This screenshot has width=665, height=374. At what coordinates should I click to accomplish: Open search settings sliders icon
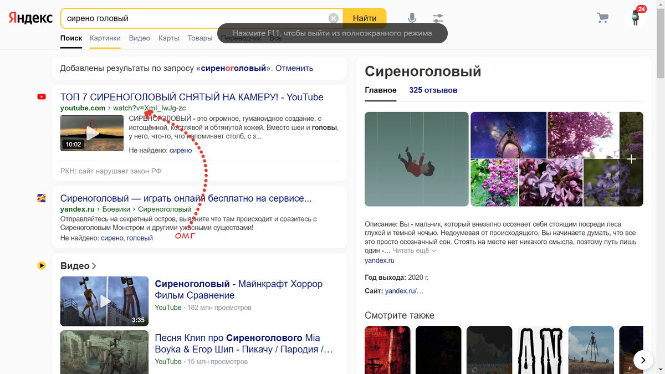point(438,18)
